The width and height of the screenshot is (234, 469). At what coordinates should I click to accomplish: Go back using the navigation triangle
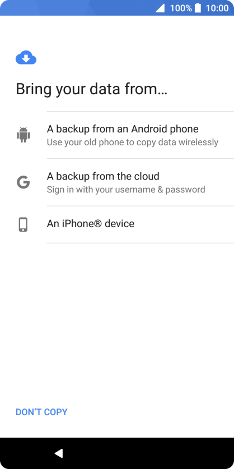click(x=58, y=453)
